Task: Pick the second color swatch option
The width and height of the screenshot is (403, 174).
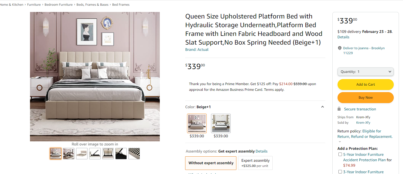Action: (x=221, y=123)
